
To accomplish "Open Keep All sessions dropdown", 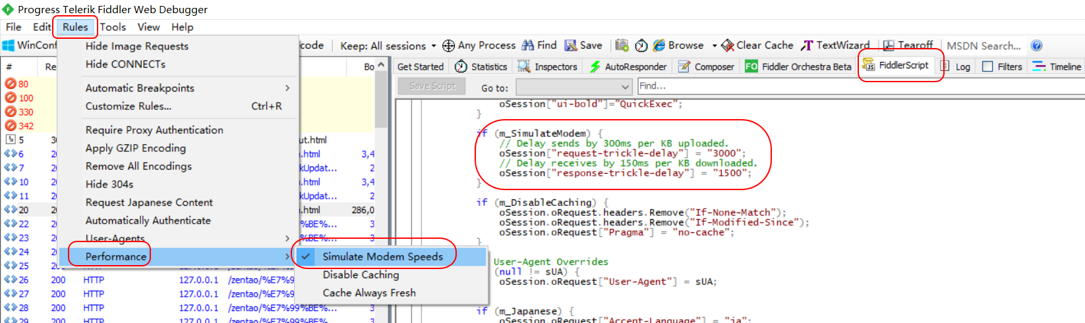I will [x=388, y=46].
